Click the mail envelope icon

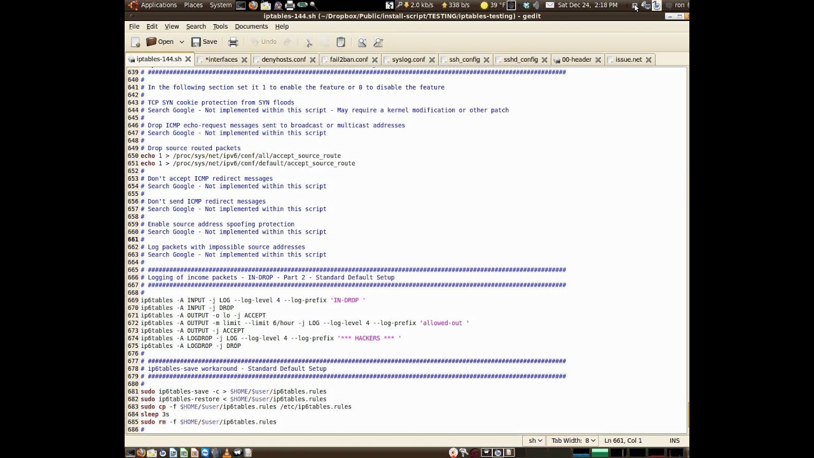click(550, 5)
